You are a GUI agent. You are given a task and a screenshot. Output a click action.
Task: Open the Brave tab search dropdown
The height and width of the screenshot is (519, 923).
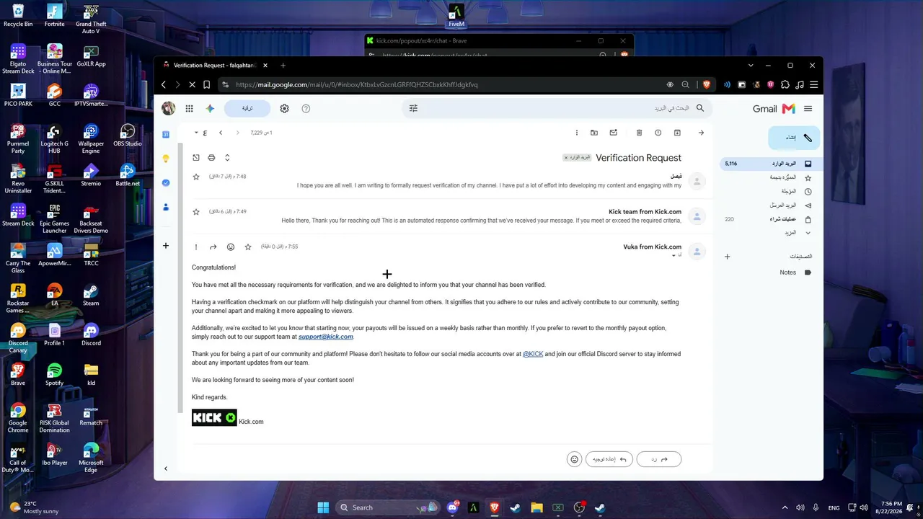coord(751,65)
